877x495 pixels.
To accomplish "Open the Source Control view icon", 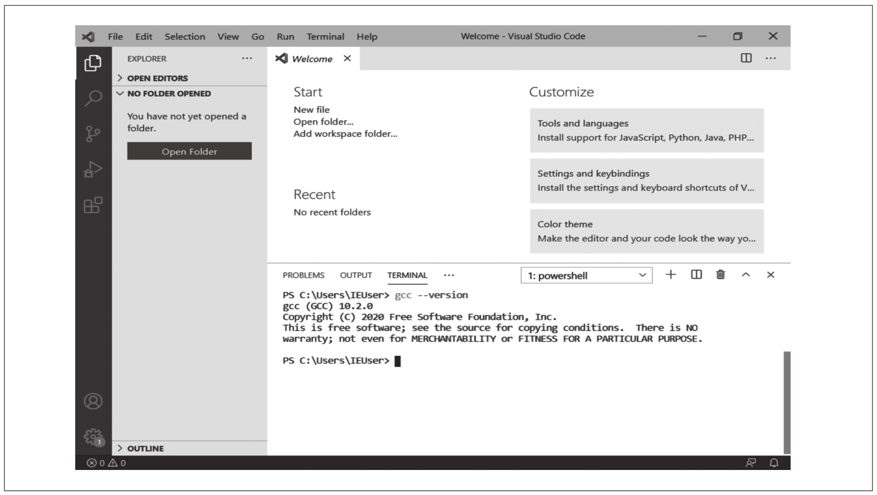I will click(x=93, y=133).
